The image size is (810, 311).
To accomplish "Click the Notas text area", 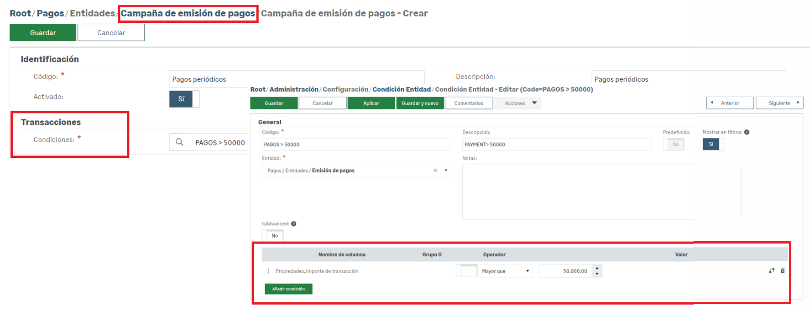I will point(601,192).
